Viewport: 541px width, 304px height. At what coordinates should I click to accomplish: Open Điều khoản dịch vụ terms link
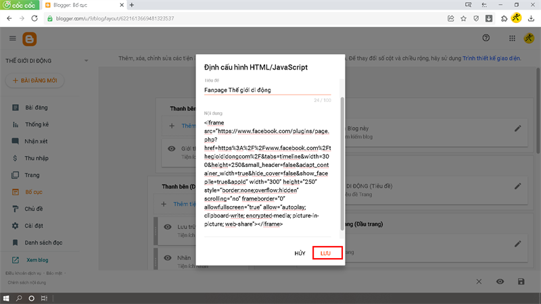(x=23, y=274)
